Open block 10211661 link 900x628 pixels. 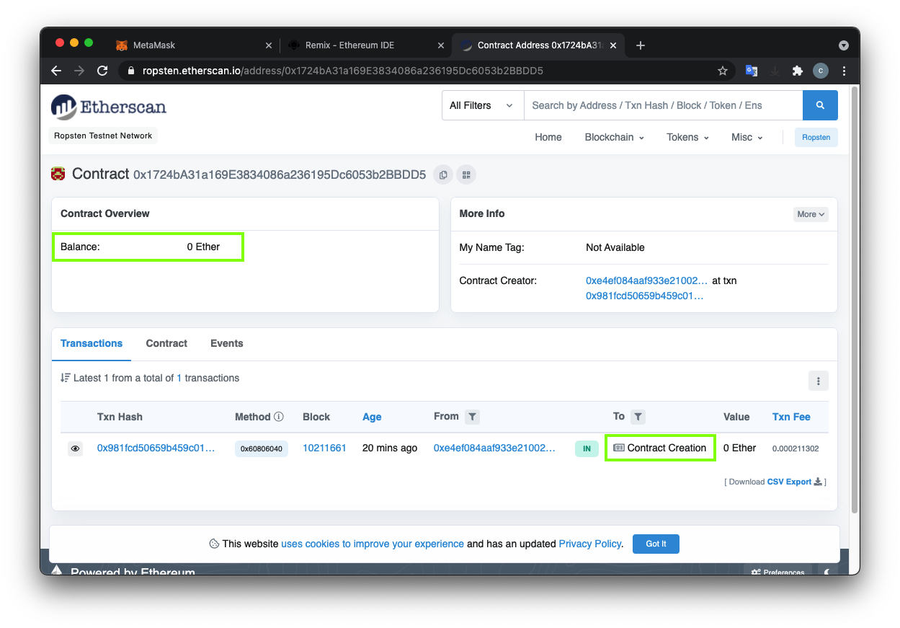pyautogui.click(x=324, y=448)
